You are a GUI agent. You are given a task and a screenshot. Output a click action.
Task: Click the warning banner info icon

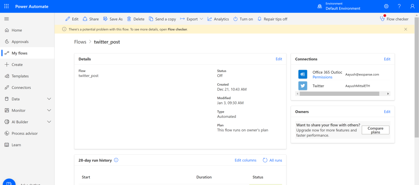coord(64,29)
